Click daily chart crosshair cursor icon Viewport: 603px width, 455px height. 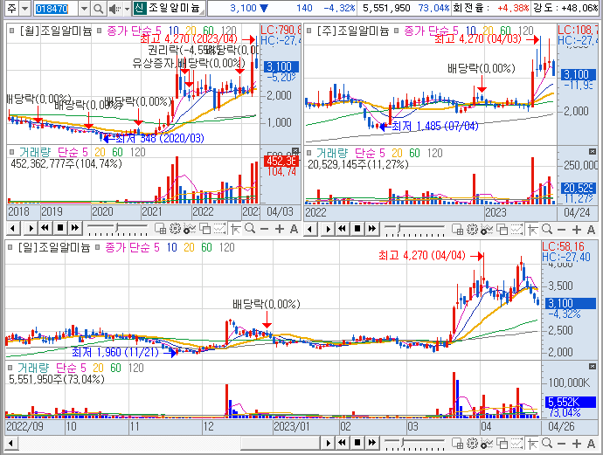[532, 444]
